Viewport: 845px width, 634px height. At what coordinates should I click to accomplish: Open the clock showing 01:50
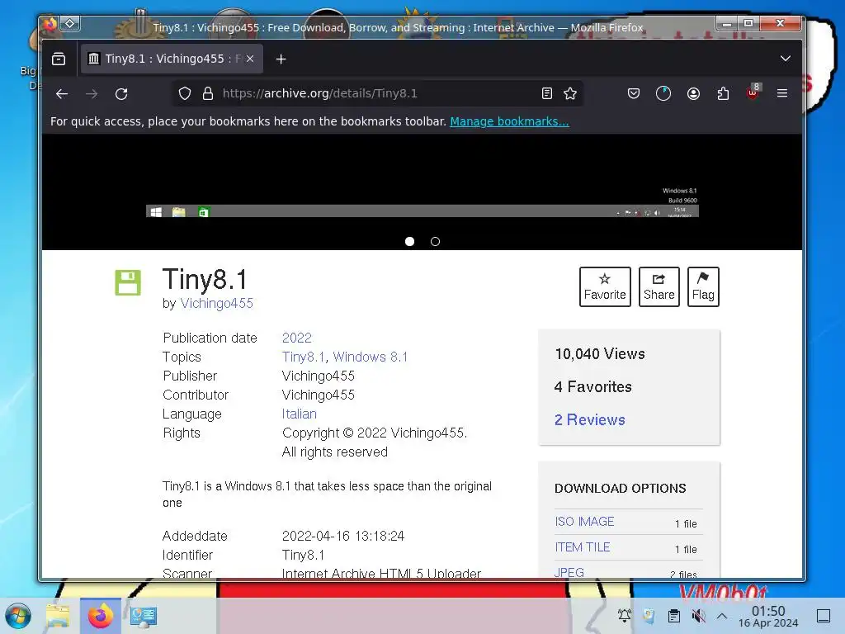click(768, 616)
